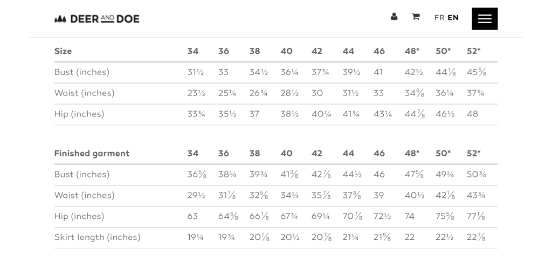The image size is (552, 255).
Task: Click the Finished garment table heading
Action: (x=92, y=153)
